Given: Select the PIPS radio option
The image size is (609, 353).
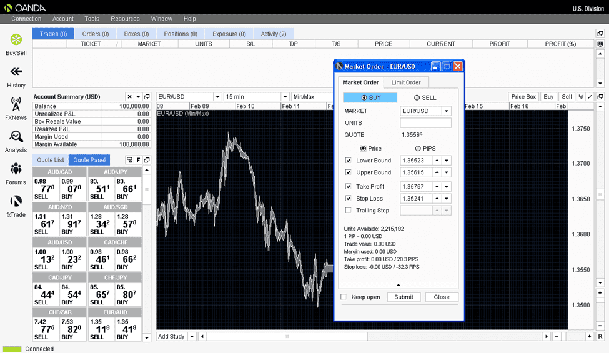Looking at the screenshot, I should [x=418, y=148].
